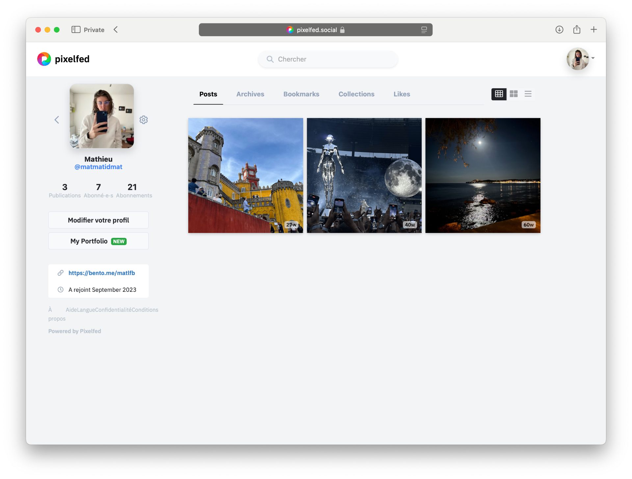Viewport: 632px width, 479px height.
Task: Switch to the Archives tab
Action: coord(250,94)
